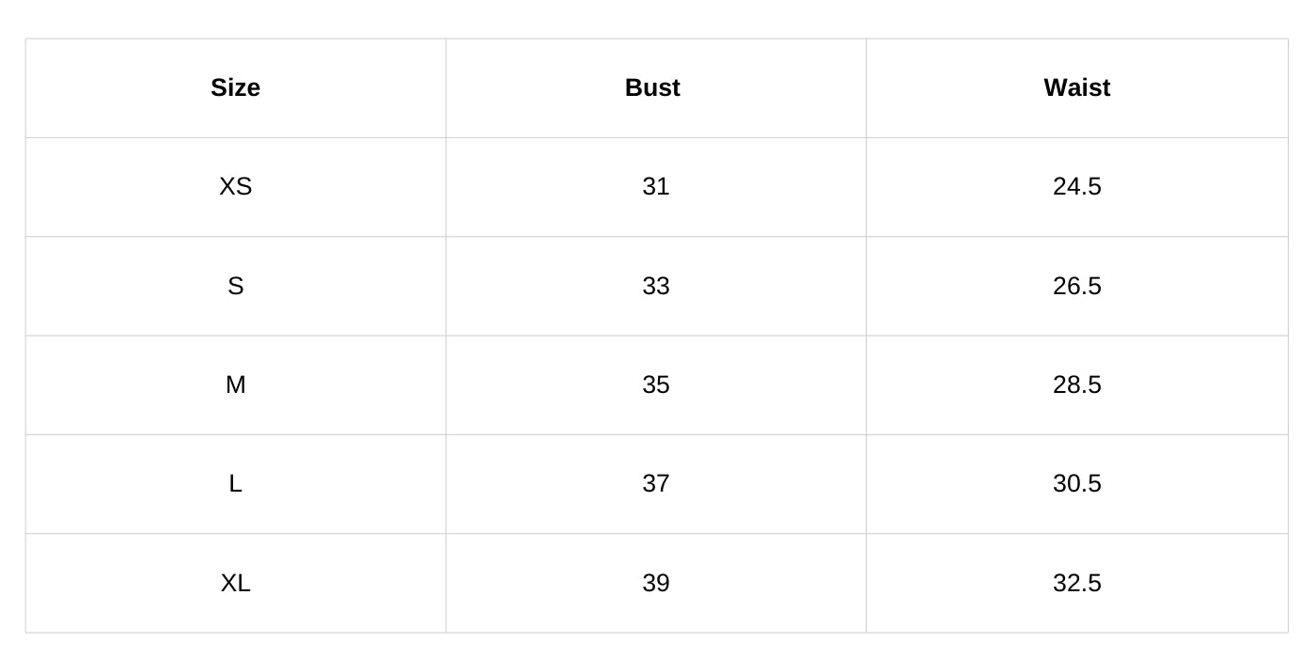Click bust value 33
The width and height of the screenshot is (1316, 658).
tap(655, 286)
